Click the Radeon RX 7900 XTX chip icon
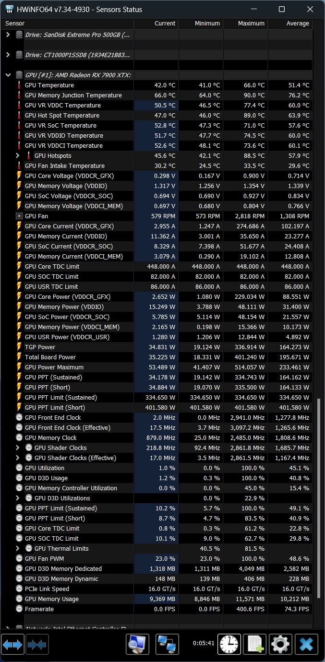Screen dimensions: 325x662 [19, 75]
